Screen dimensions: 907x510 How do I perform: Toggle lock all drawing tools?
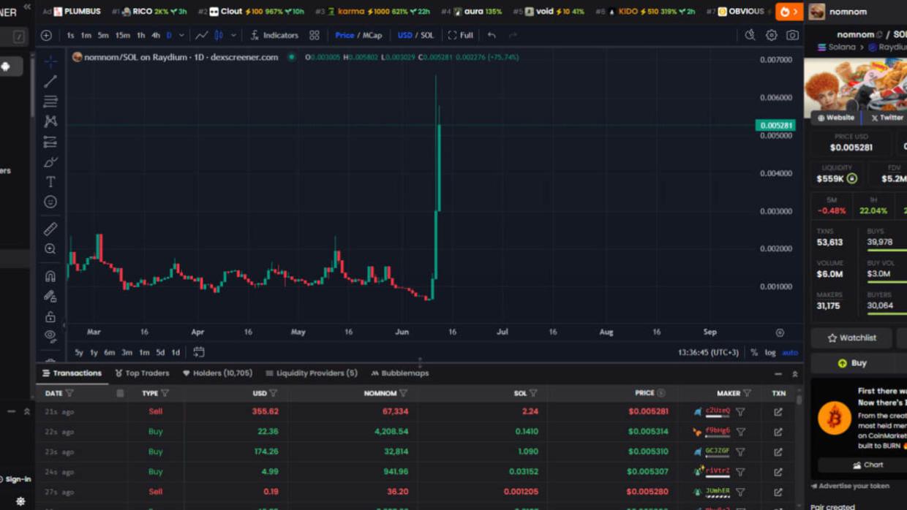click(50, 316)
